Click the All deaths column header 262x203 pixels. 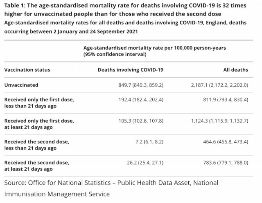pos(236,70)
